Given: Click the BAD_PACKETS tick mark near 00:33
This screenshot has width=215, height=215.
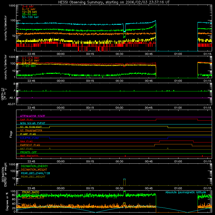Looking at the screenshot, I should pyautogui.click(x=125, y=156).
